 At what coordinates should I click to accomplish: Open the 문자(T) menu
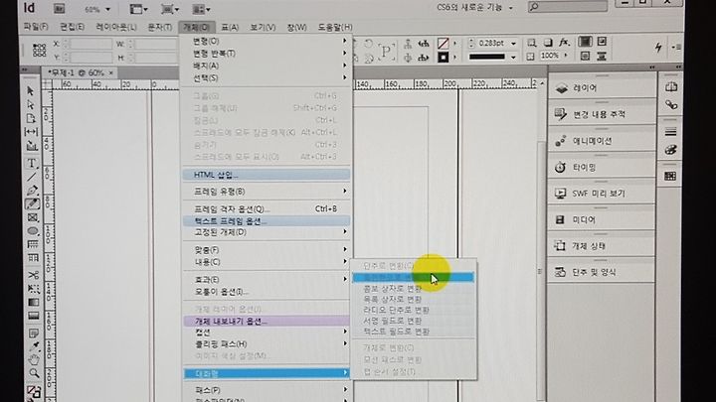pos(160,28)
